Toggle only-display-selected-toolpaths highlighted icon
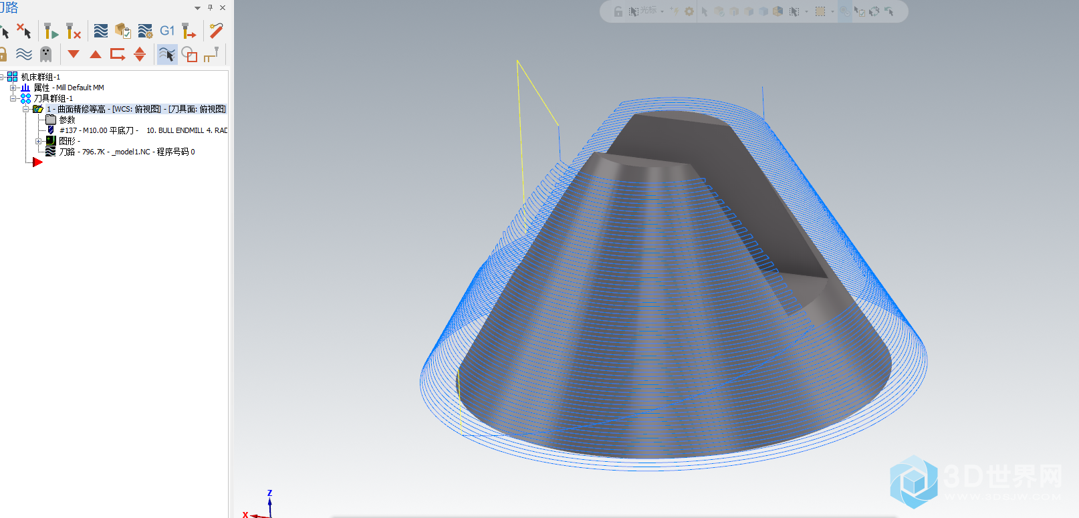This screenshot has height=518, width=1079. point(167,54)
